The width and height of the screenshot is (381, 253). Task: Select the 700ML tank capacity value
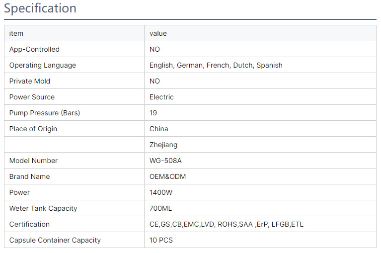coord(160,208)
